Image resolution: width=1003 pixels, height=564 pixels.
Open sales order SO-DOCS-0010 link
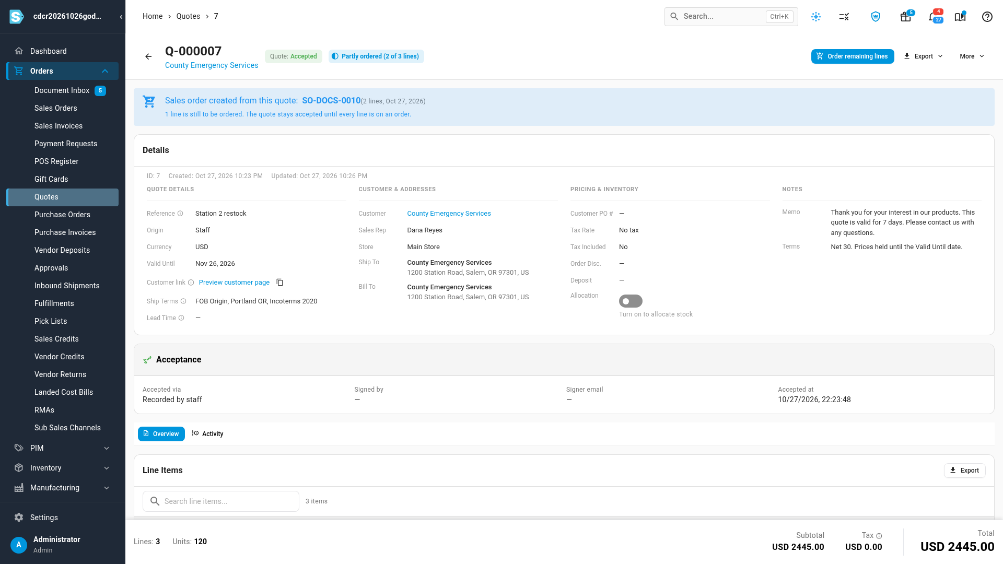tap(331, 101)
